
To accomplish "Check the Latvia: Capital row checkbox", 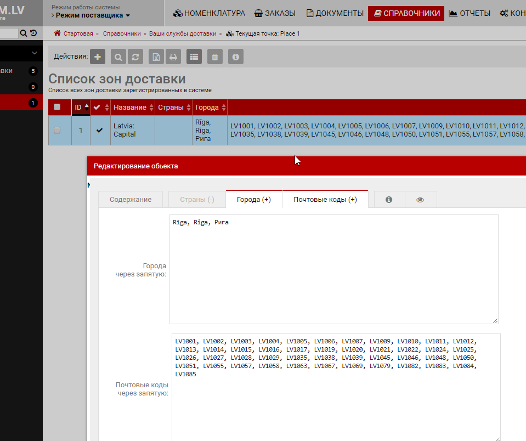I will (57, 130).
